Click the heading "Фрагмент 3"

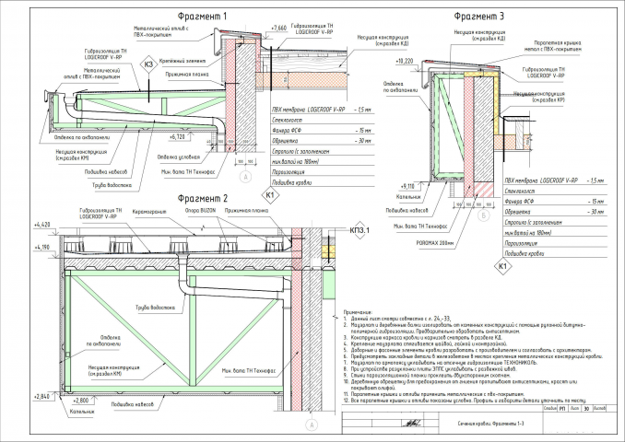pyautogui.click(x=478, y=17)
